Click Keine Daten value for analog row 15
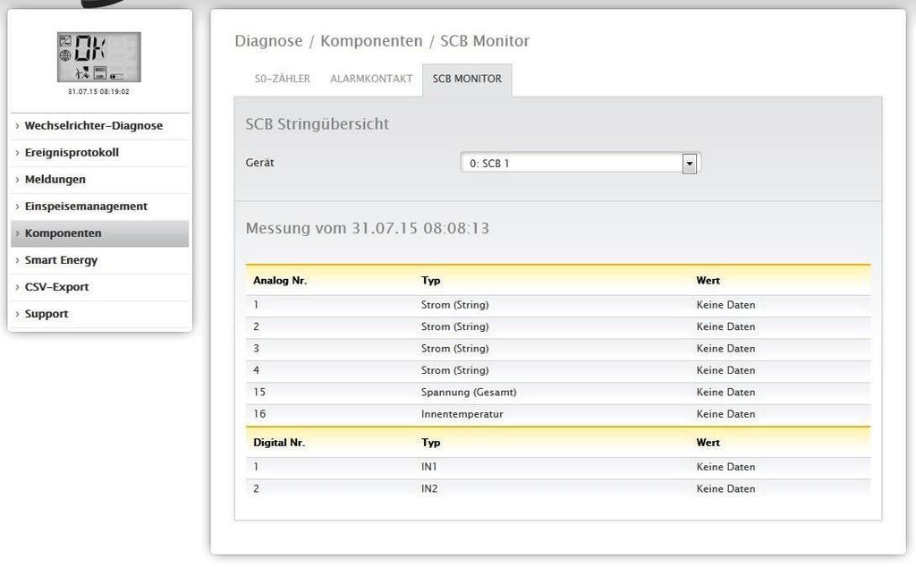Screen dimensions: 916x567 tap(725, 393)
